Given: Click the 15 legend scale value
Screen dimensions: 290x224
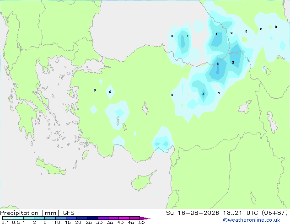Looking at the screenshot, I should [x=68, y=222].
